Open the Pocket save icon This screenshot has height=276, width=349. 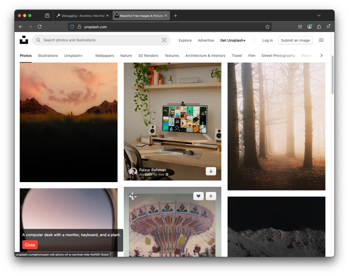point(300,27)
